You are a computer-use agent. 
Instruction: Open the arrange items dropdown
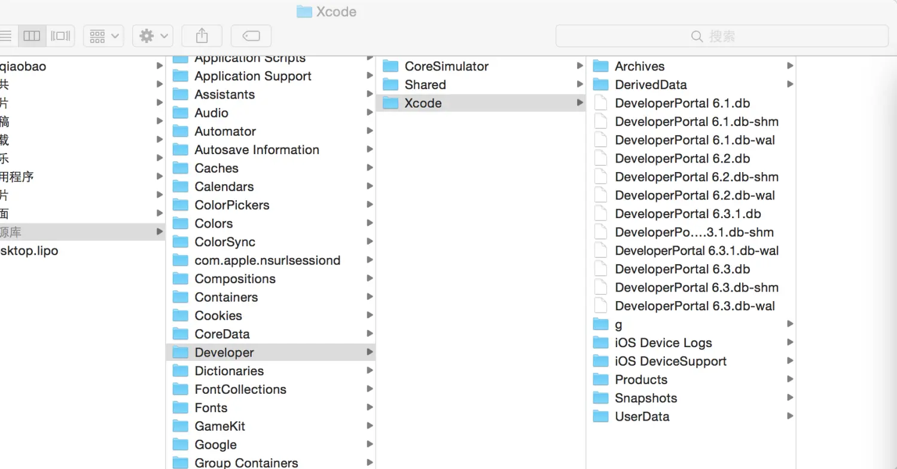click(103, 36)
